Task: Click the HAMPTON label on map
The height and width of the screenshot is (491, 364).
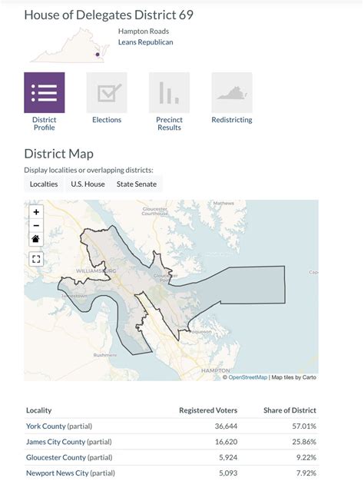Action: click(x=215, y=371)
